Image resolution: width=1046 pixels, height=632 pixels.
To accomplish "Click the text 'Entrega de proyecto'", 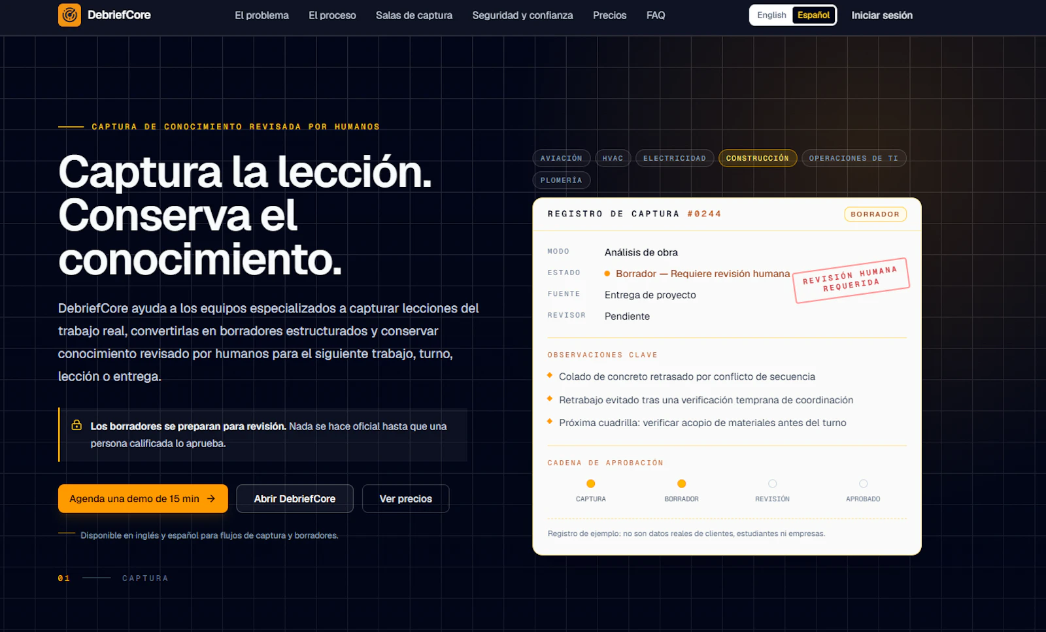I will tap(650, 295).
